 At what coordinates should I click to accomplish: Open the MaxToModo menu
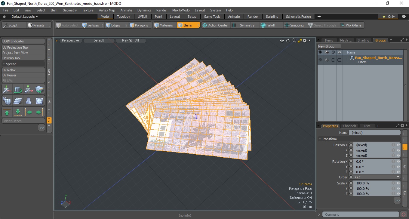point(181,10)
